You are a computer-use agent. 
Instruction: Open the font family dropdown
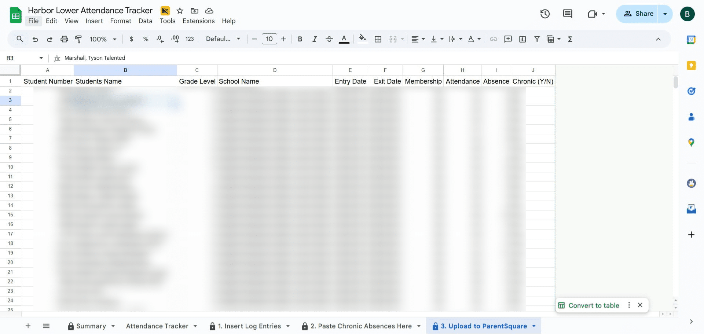pos(223,39)
